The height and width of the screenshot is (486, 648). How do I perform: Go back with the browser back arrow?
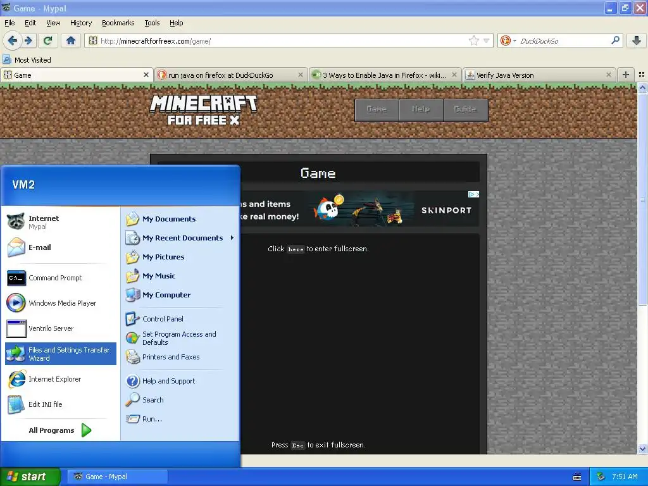pyautogui.click(x=13, y=40)
